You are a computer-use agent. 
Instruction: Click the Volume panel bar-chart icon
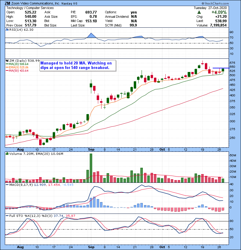pyautogui.click(x=7, y=154)
